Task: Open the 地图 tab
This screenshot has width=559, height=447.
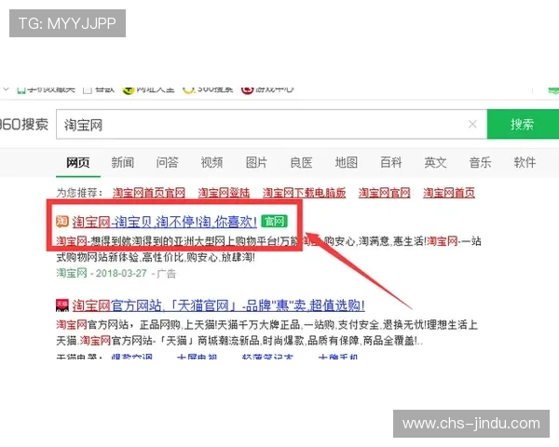Action: (347, 163)
